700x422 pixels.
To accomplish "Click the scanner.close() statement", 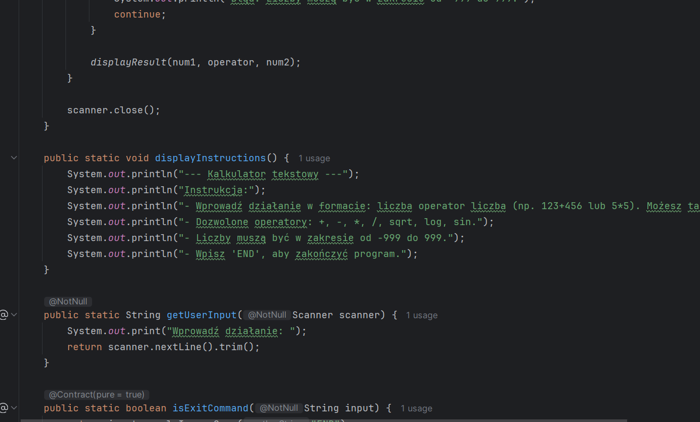I will 114,110.
